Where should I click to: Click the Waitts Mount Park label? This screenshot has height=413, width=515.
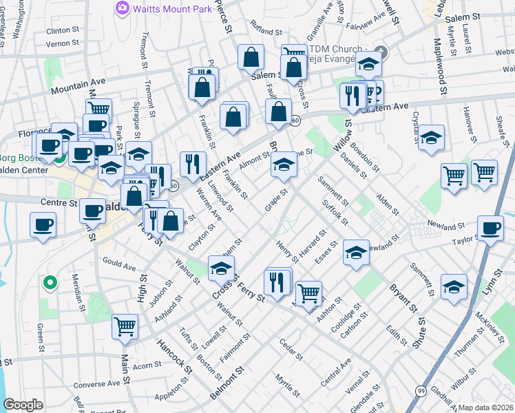[x=172, y=9]
